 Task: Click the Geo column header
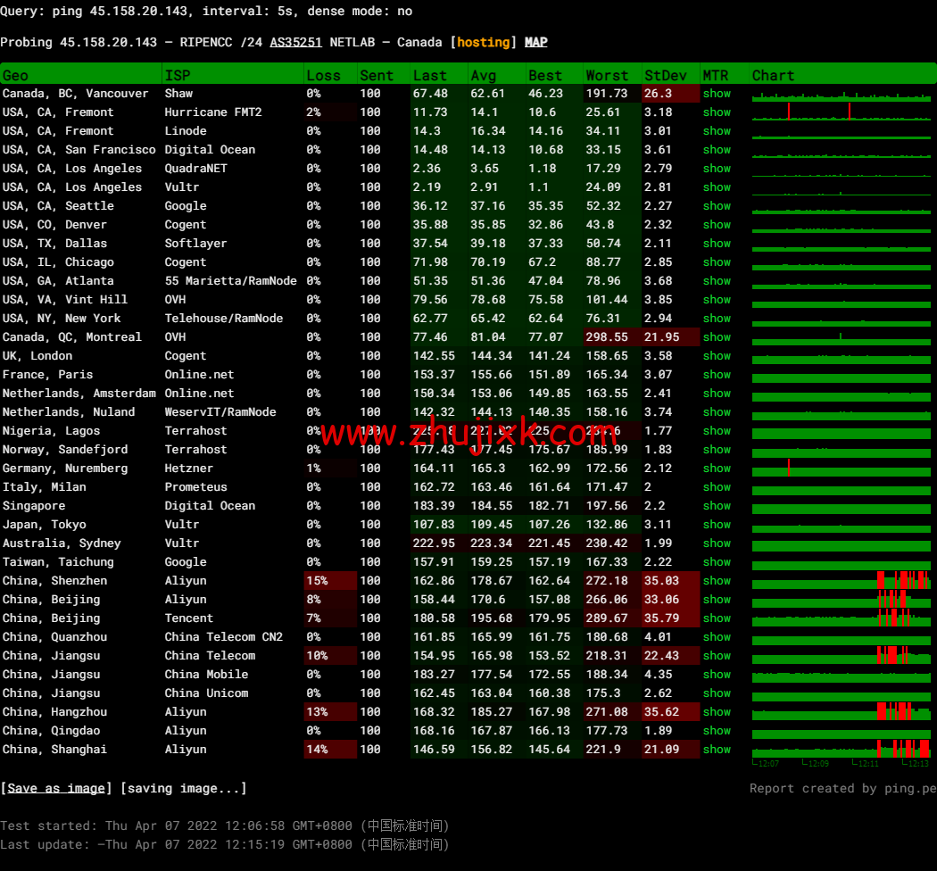point(15,75)
